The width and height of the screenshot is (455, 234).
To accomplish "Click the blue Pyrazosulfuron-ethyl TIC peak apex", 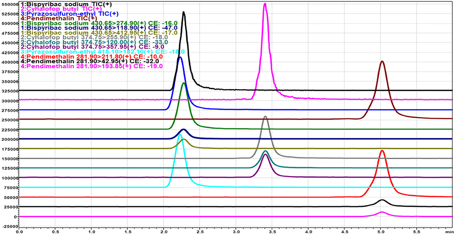I will click(180, 57).
